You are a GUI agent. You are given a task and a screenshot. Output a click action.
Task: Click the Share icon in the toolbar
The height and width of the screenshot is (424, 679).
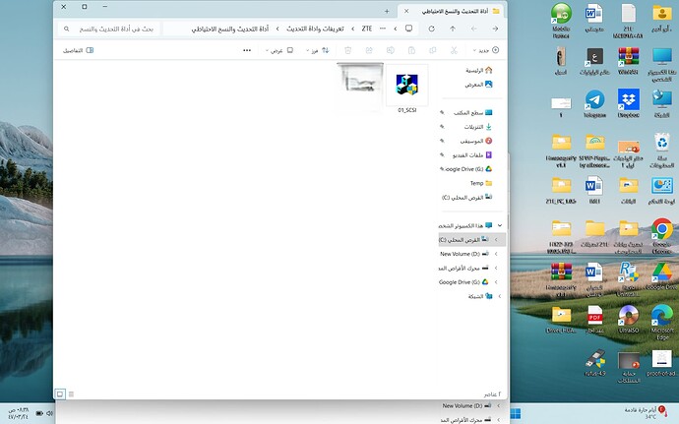(369, 50)
